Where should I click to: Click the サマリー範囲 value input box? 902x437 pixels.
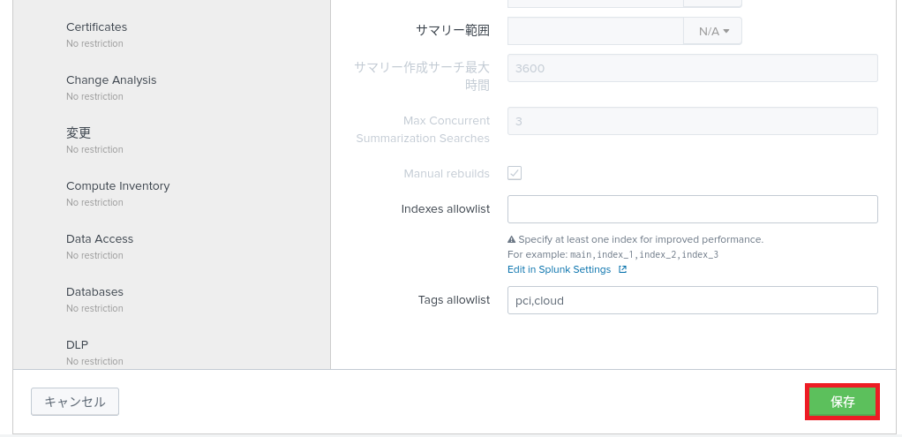595,31
